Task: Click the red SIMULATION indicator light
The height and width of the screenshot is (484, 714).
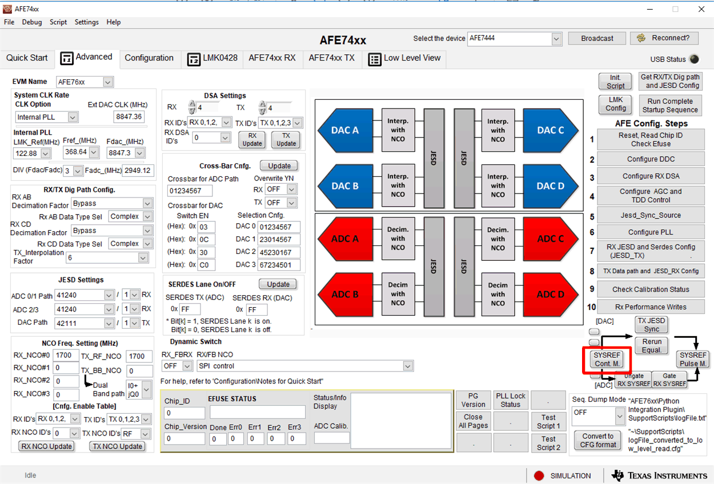Action: [x=539, y=475]
